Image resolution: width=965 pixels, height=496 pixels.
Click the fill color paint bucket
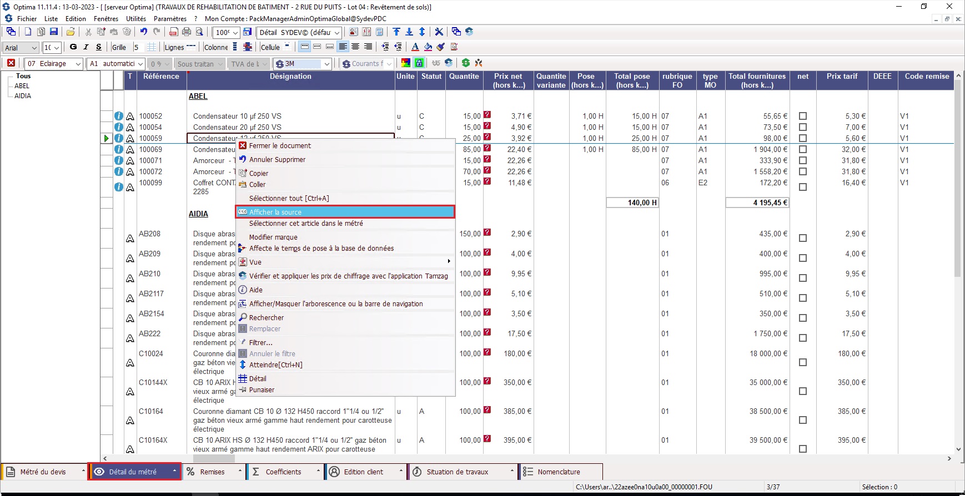(x=428, y=47)
